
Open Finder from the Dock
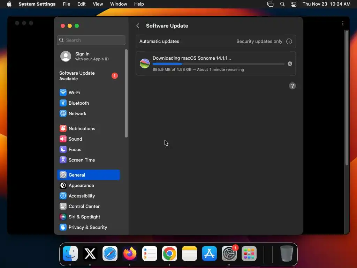pos(70,253)
